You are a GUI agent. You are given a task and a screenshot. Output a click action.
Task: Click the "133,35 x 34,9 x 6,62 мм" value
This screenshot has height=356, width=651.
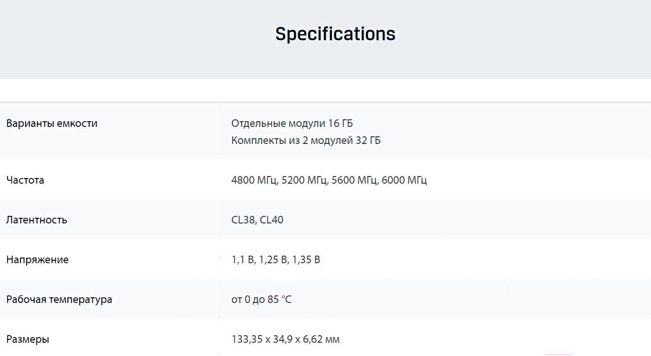coord(285,339)
